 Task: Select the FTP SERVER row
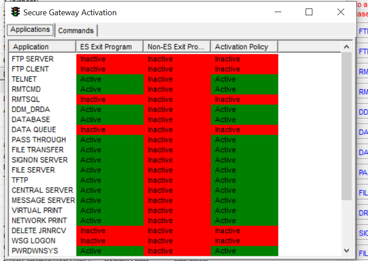coord(144,59)
